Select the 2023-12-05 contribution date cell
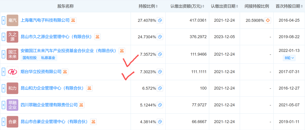This screenshot has height=130, width=305. tap(224, 37)
